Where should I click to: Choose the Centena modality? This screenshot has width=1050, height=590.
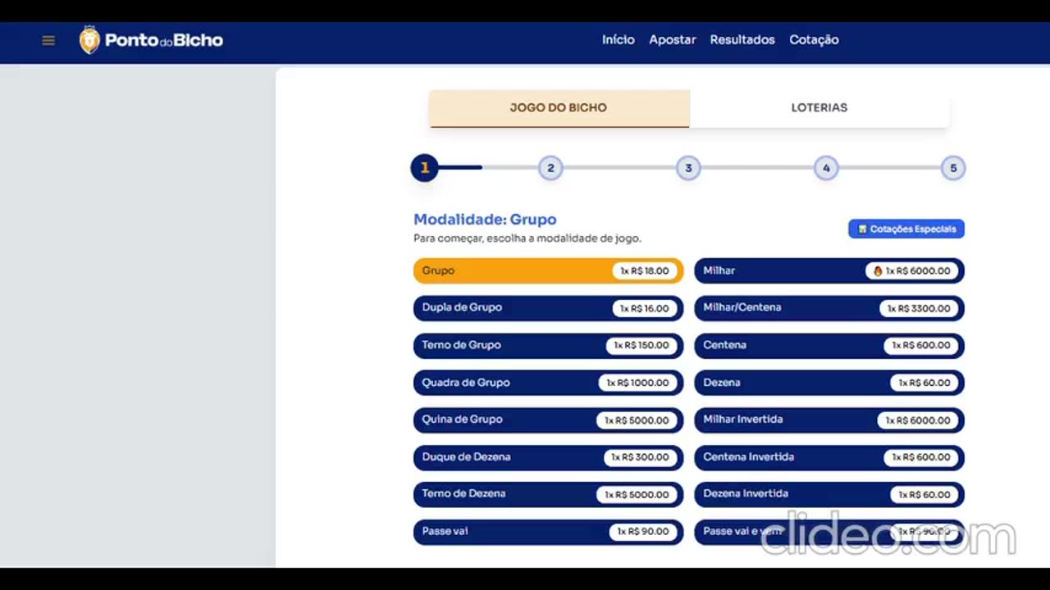pyautogui.click(x=829, y=345)
